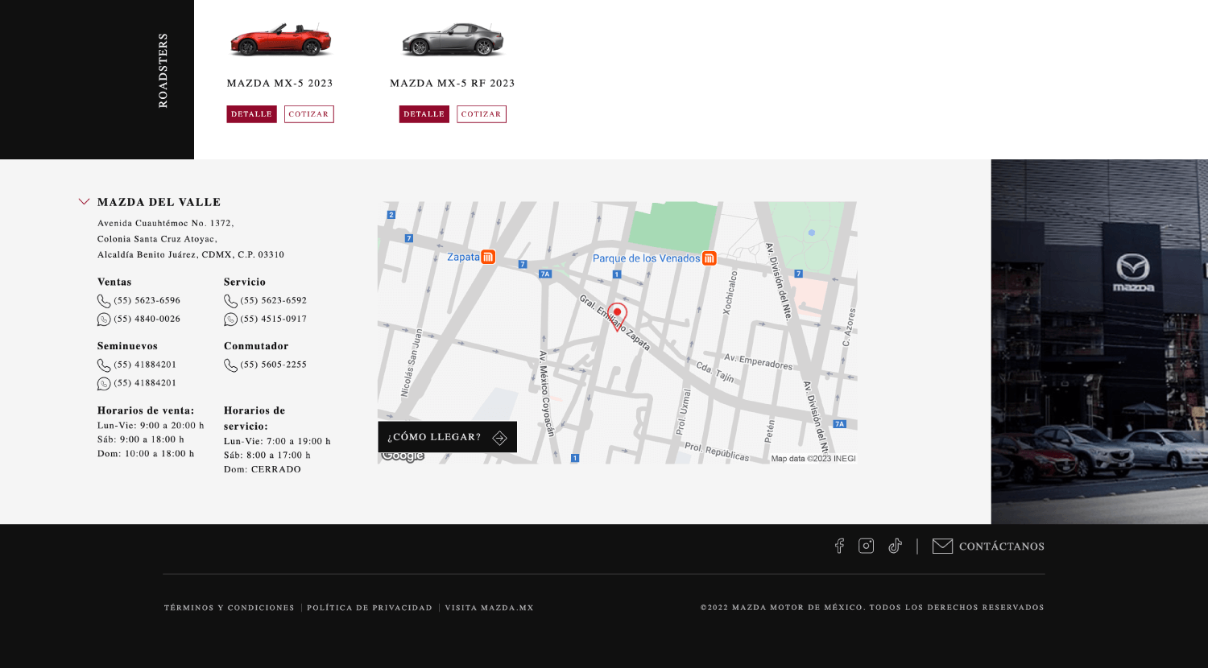Click Conmutador number (55) 5605-2255
This screenshot has width=1208, height=668.
[x=274, y=365]
